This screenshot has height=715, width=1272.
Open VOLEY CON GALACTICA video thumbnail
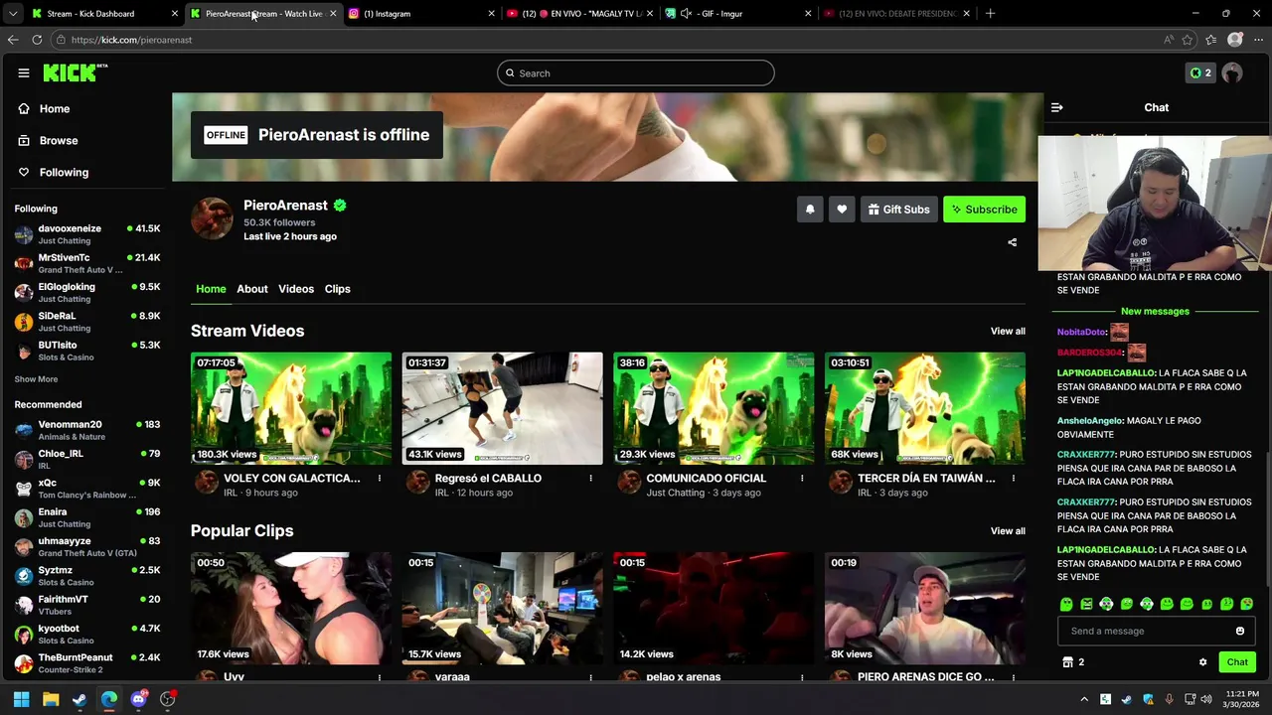click(x=291, y=408)
